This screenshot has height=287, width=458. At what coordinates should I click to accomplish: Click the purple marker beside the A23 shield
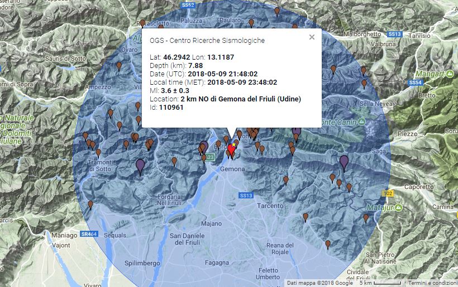click(x=204, y=147)
